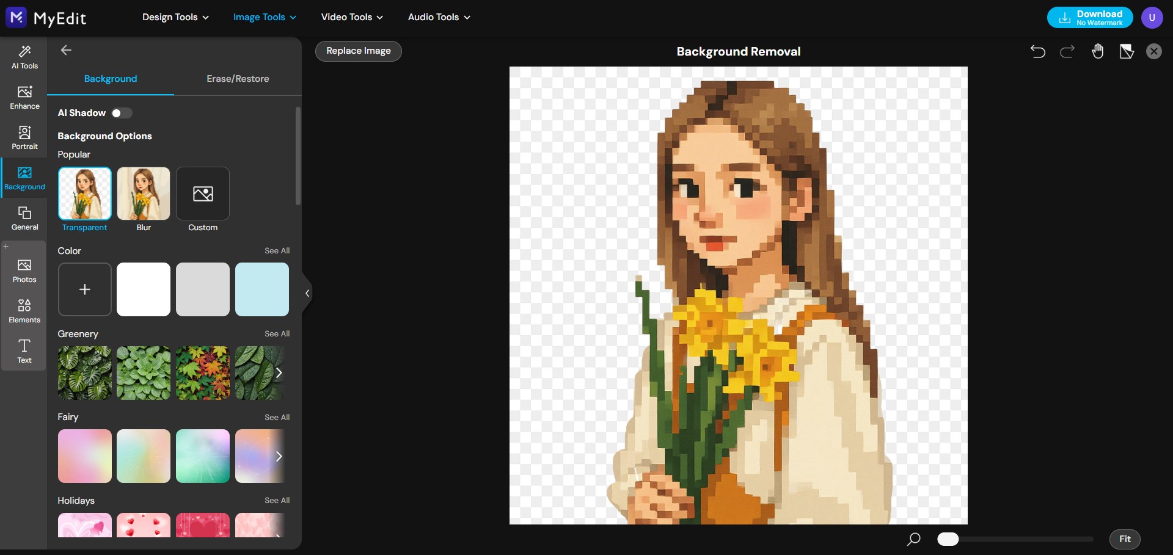Expand more Greenery backgrounds with the arrow
Screen dimensions: 1173x555
pyautogui.click(x=280, y=373)
